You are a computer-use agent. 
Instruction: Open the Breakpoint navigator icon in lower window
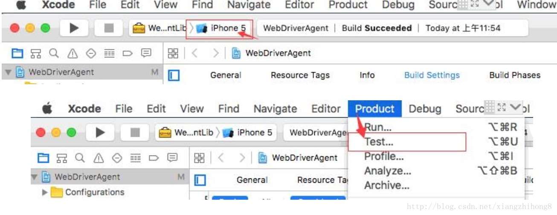pyautogui.click(x=154, y=158)
